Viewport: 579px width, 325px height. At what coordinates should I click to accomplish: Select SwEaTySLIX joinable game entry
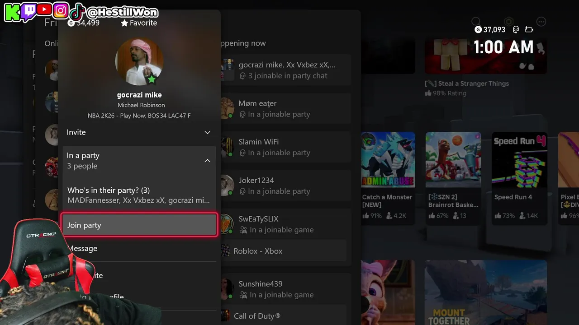click(285, 224)
